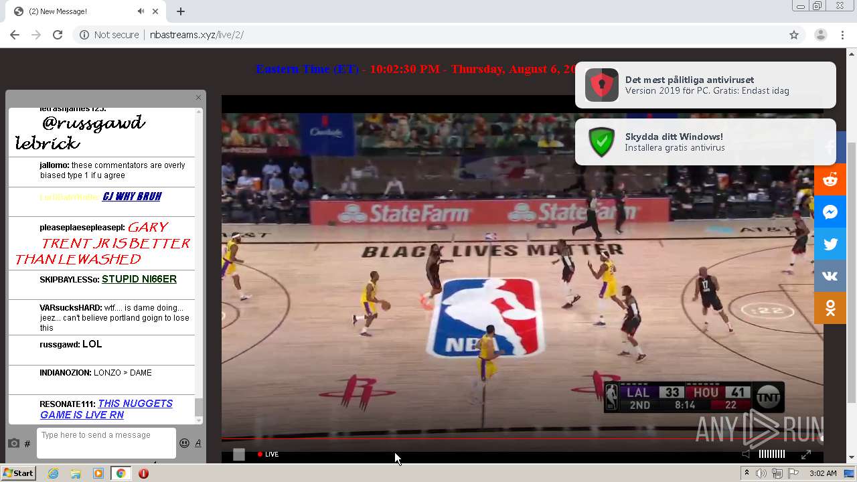This screenshot has height=482, width=857.
Task: Share stream on Reddit
Action: [x=830, y=180]
